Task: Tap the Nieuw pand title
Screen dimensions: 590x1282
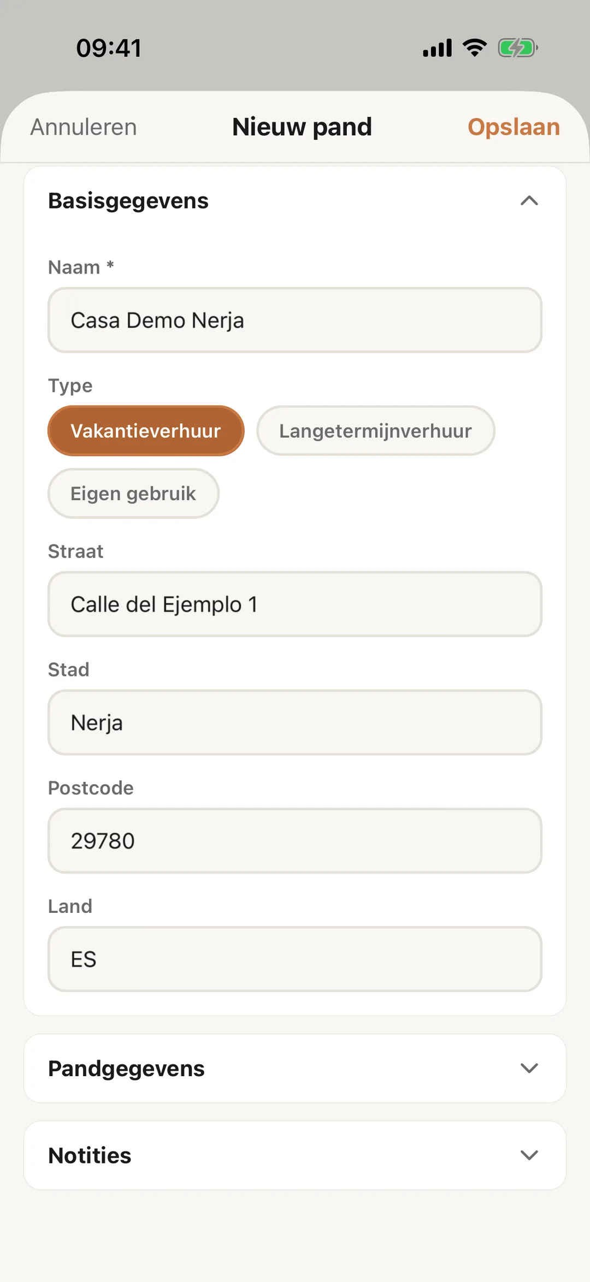Action: (x=302, y=127)
